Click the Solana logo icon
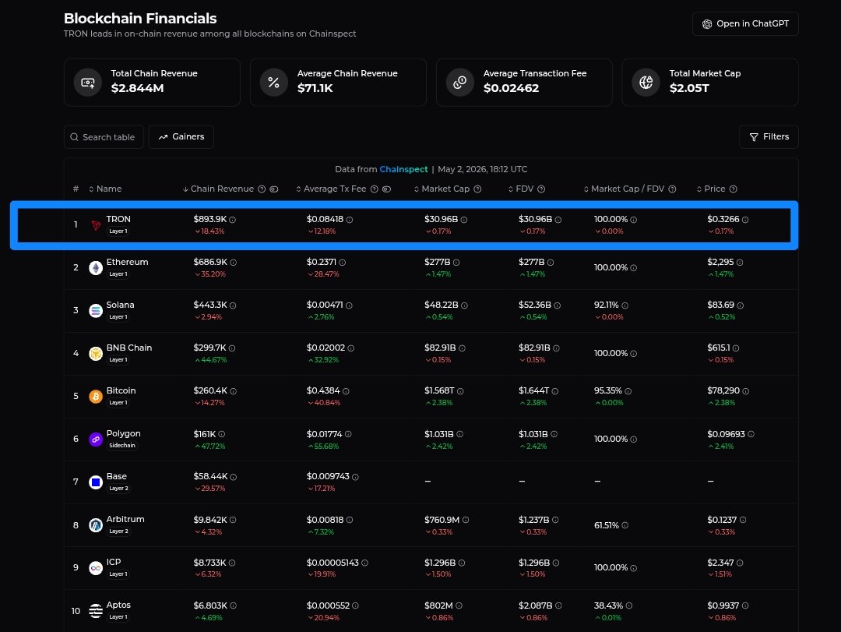This screenshot has height=632, width=841. click(96, 310)
